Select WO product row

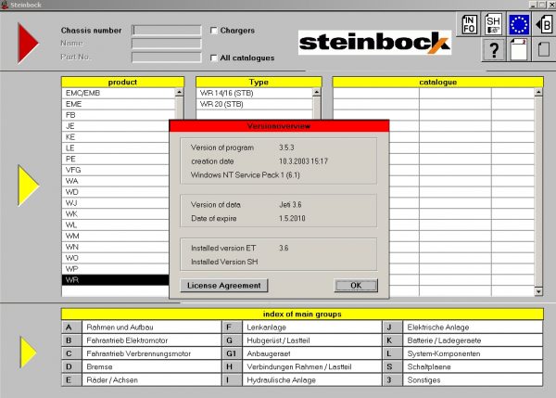coord(116,258)
